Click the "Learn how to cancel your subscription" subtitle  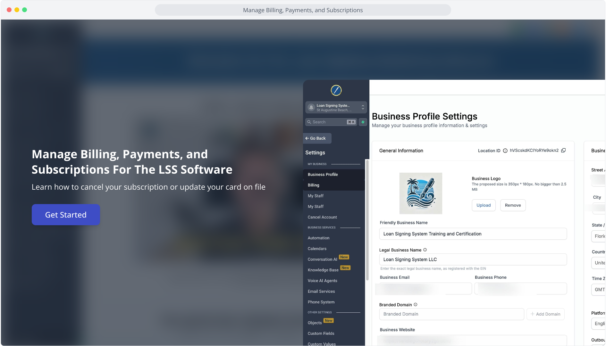[x=148, y=187]
